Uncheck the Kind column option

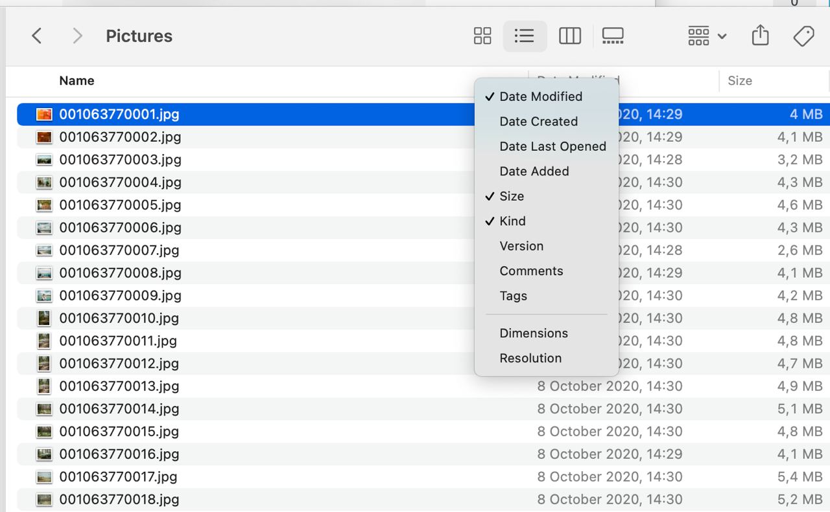click(x=512, y=221)
